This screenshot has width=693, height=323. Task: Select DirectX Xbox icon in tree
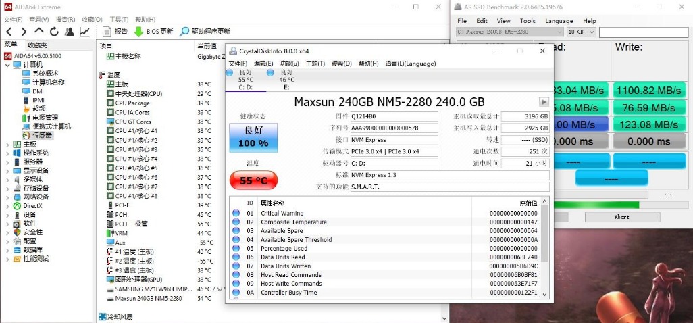pos(16,206)
